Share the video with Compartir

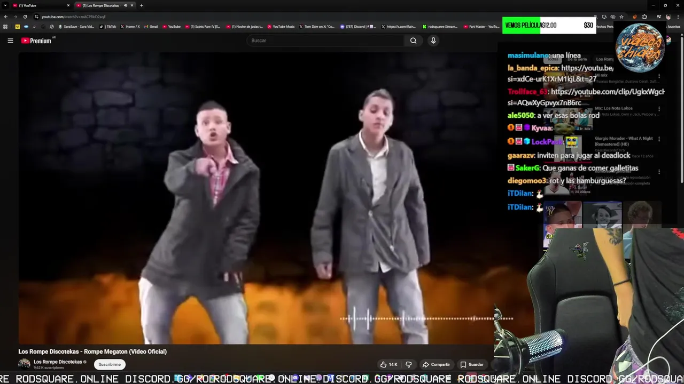436,364
